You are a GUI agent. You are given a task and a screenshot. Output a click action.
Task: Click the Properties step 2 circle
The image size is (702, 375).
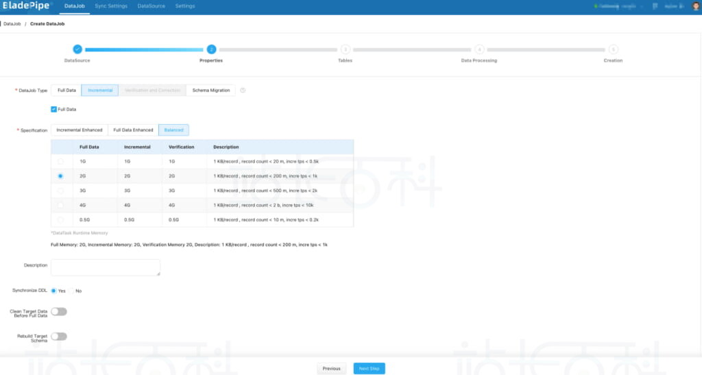tap(211, 49)
